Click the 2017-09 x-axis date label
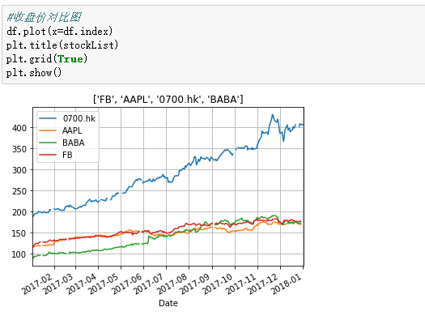The image size is (425, 320). (x=195, y=284)
